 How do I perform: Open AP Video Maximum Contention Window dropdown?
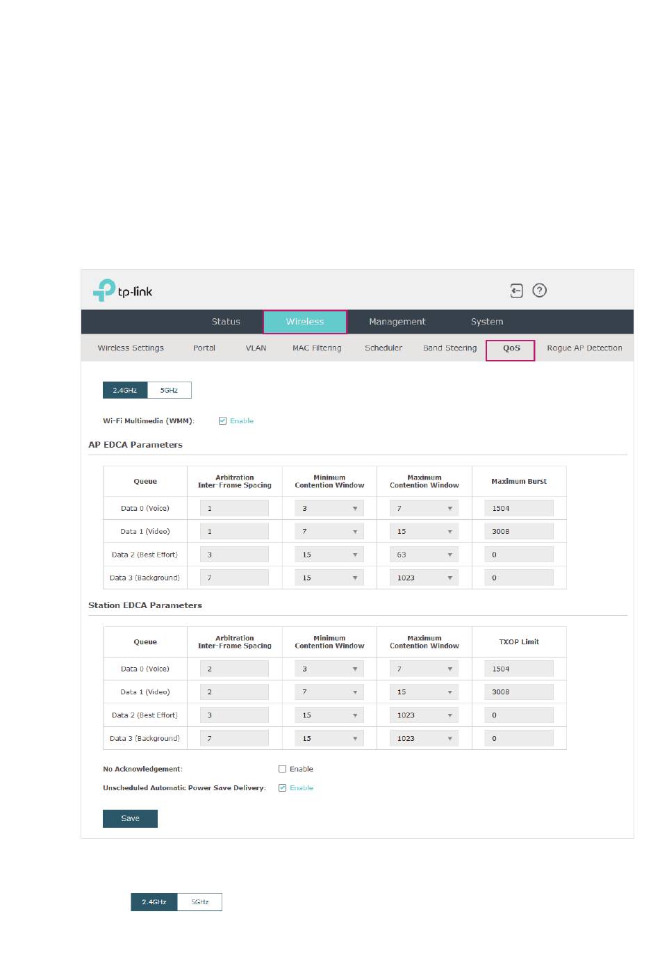[424, 531]
